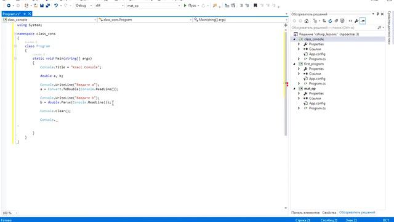Click Collapse All in Solution Explorer
Image resolution: width=394 pixels, height=222 pixels.
click(336, 21)
